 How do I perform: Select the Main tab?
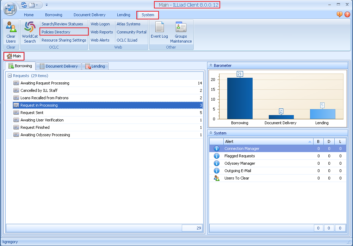tap(13, 56)
